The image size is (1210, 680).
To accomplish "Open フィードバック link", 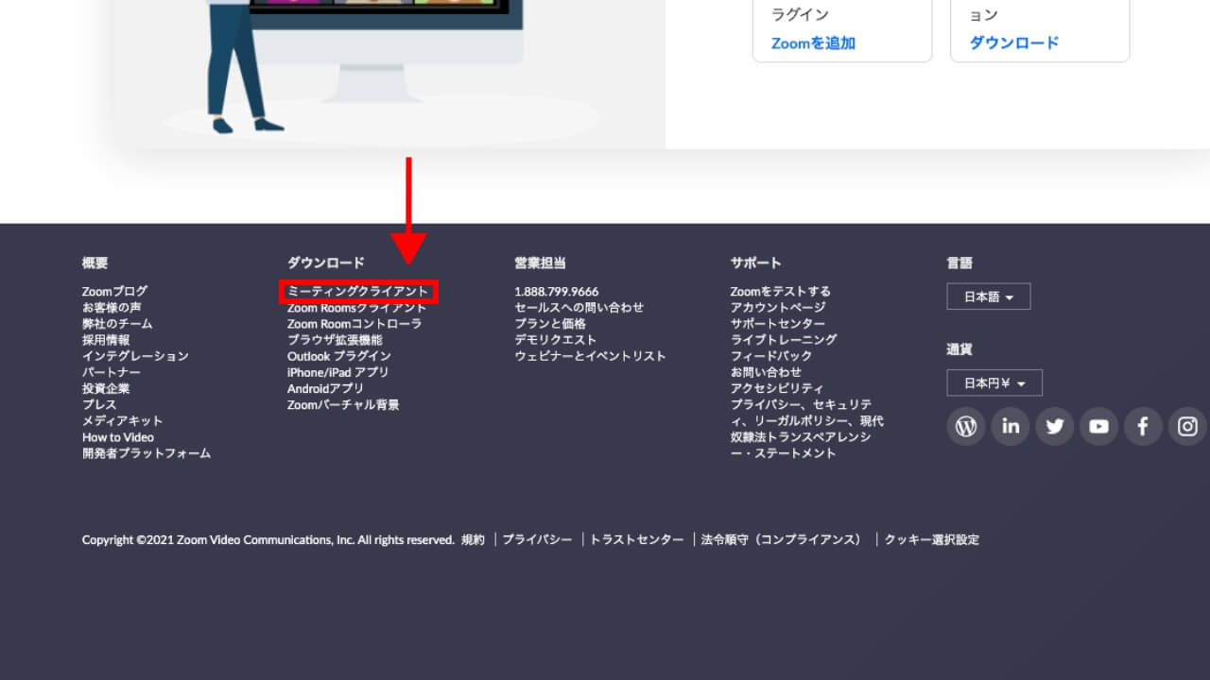I will (x=771, y=356).
